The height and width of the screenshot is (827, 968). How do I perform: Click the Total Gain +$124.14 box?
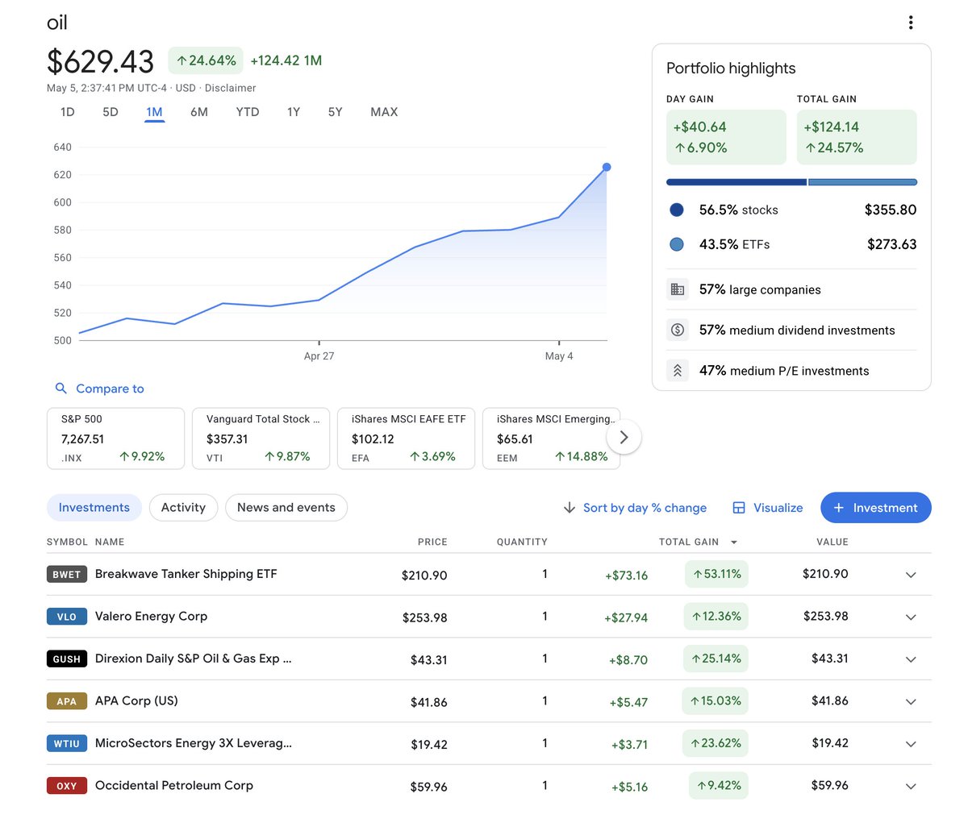click(x=857, y=137)
